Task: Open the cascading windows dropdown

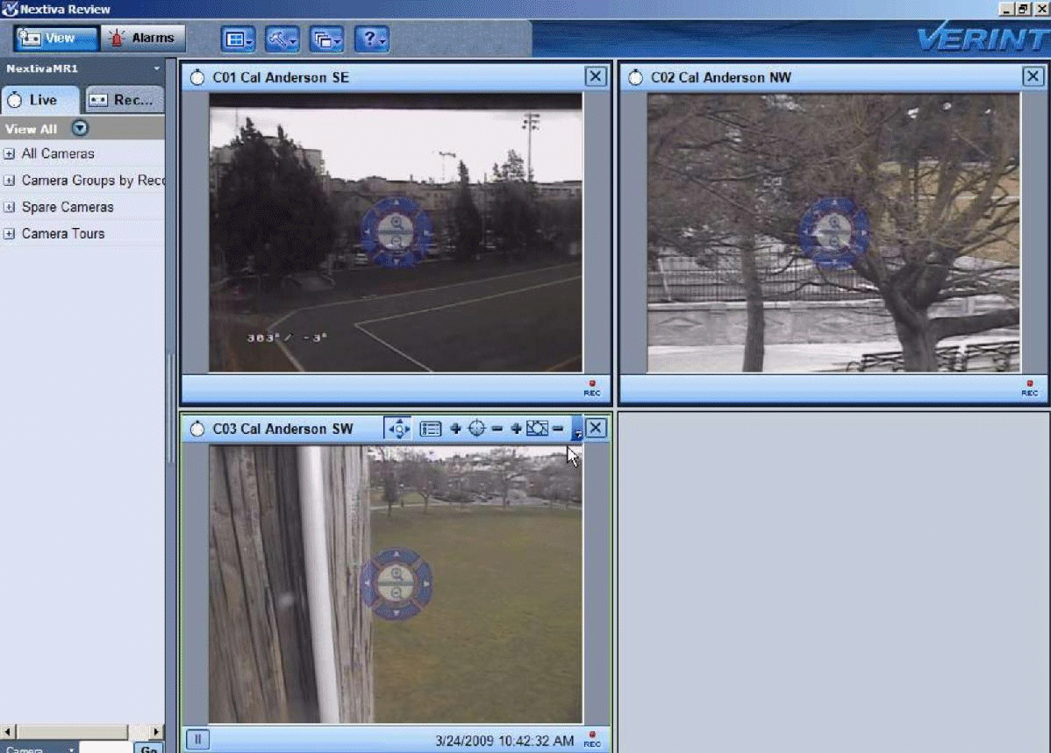Action: tap(326, 39)
